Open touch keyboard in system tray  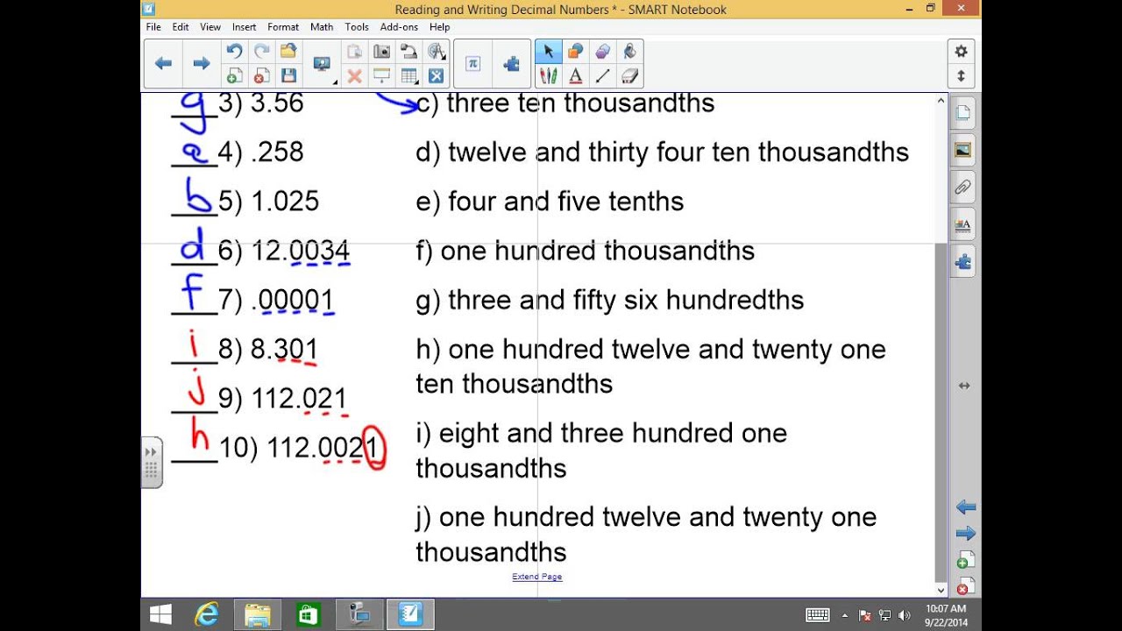pyautogui.click(x=817, y=615)
